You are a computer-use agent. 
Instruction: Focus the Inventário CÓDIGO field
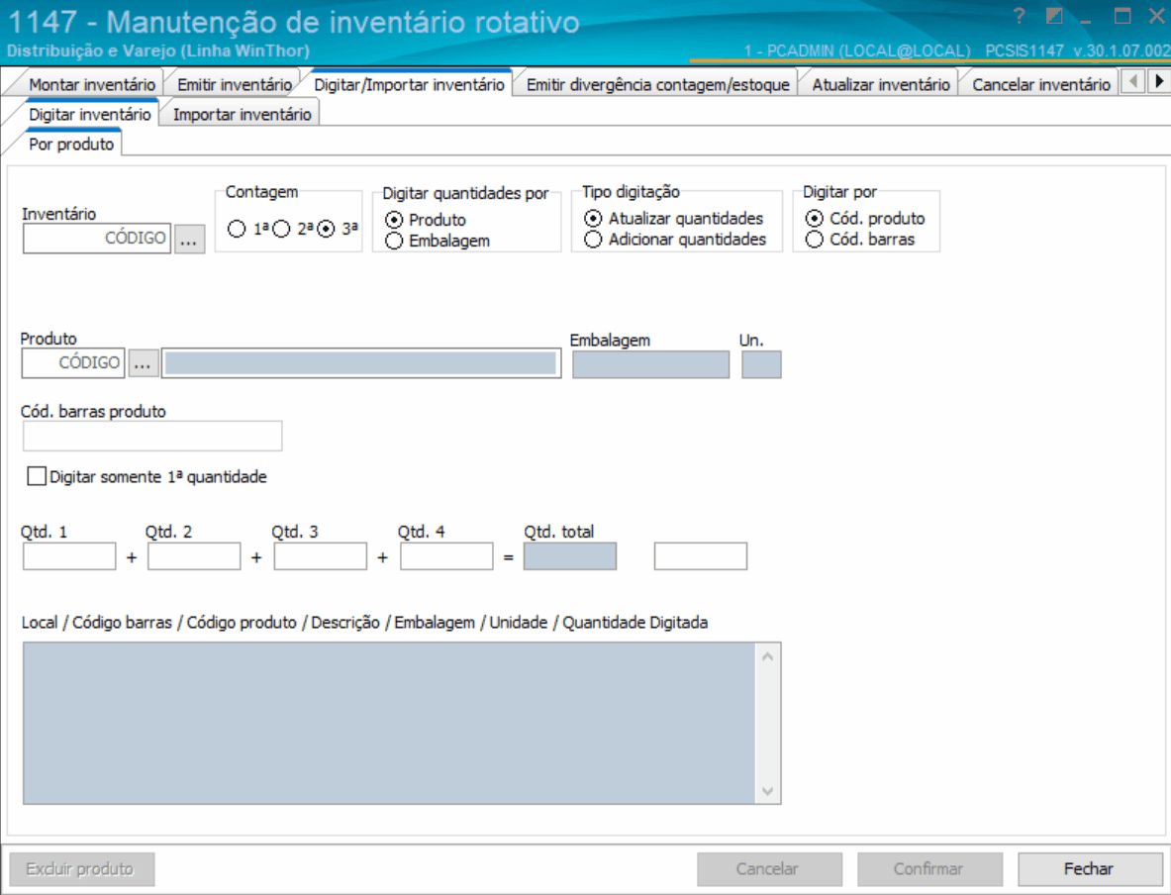97,239
